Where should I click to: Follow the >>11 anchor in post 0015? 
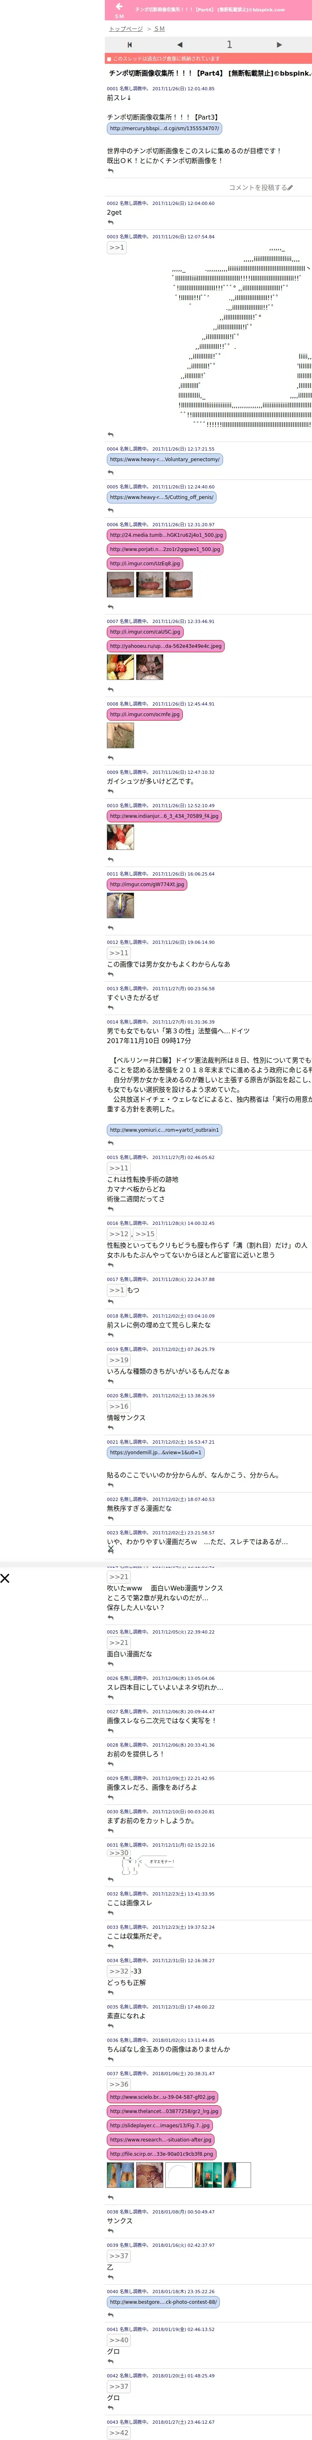point(118,1168)
